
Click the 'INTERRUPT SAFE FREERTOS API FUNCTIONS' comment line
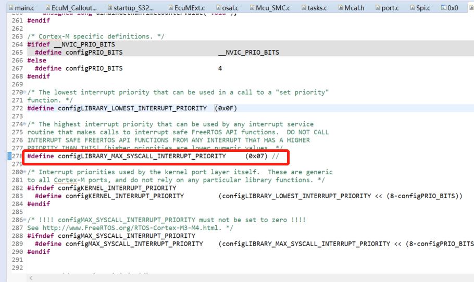(x=168, y=140)
